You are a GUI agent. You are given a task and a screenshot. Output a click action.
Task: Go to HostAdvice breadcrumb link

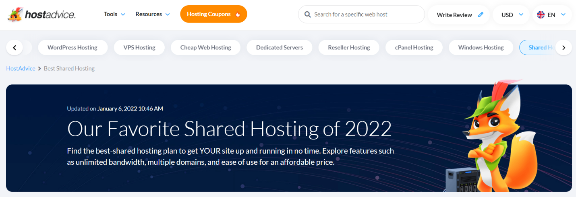pyautogui.click(x=21, y=68)
